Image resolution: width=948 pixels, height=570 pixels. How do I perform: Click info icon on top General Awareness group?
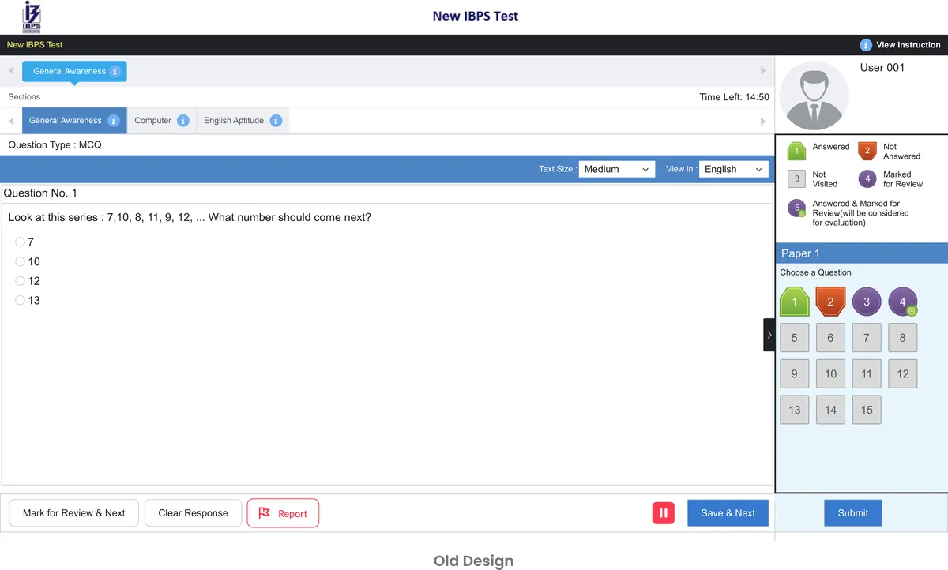[x=115, y=72]
